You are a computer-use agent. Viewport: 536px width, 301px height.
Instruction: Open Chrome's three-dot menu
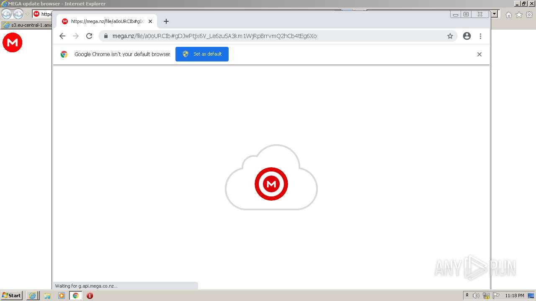tap(480, 36)
